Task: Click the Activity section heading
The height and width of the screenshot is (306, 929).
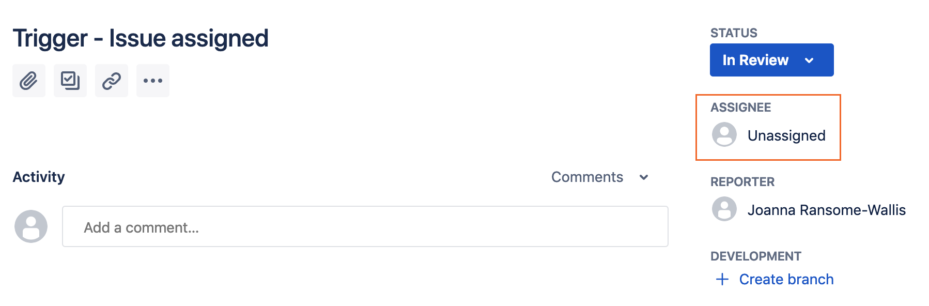Action: coord(39,177)
